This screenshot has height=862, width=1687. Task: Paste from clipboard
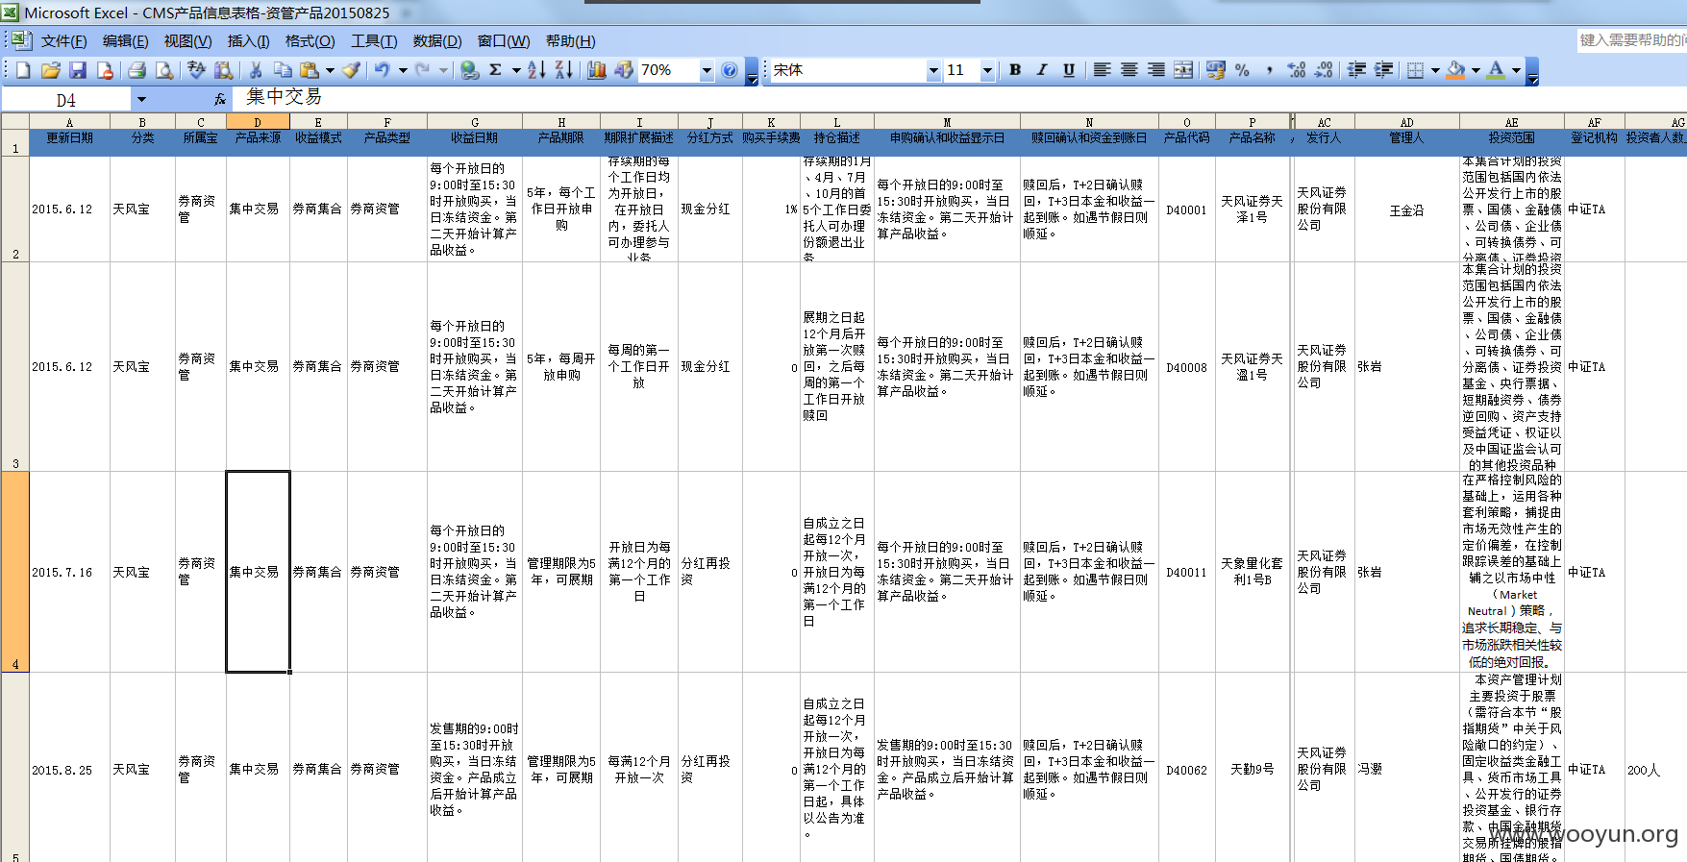(310, 70)
